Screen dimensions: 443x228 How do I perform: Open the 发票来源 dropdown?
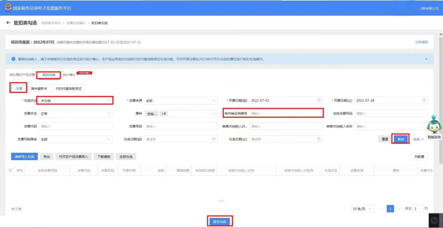181,100
